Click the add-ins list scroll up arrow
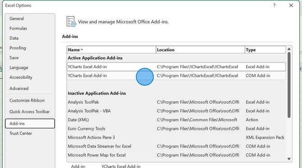The width and height of the screenshot is (302, 168). pos(289,49)
